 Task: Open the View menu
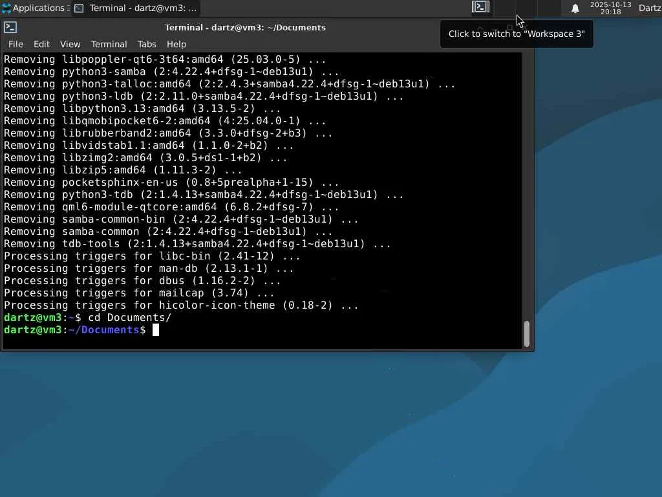coord(70,44)
